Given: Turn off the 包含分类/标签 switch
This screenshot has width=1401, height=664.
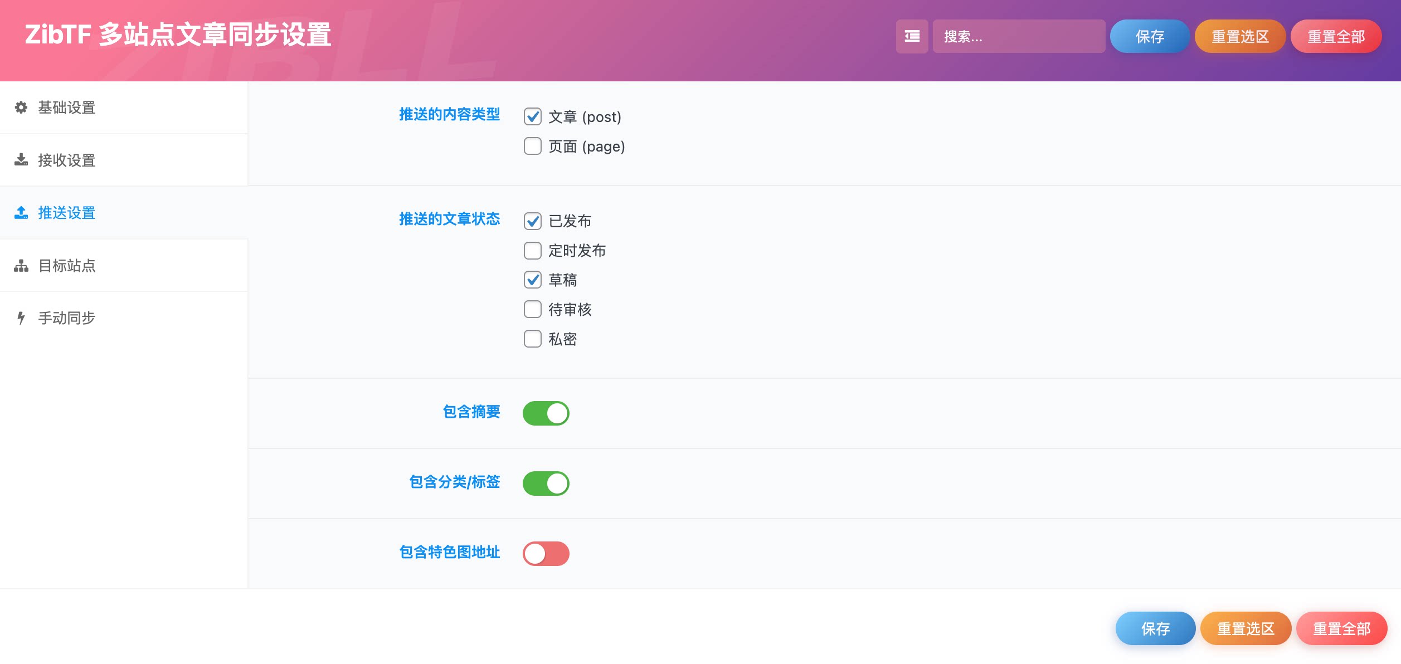Looking at the screenshot, I should pyautogui.click(x=546, y=483).
